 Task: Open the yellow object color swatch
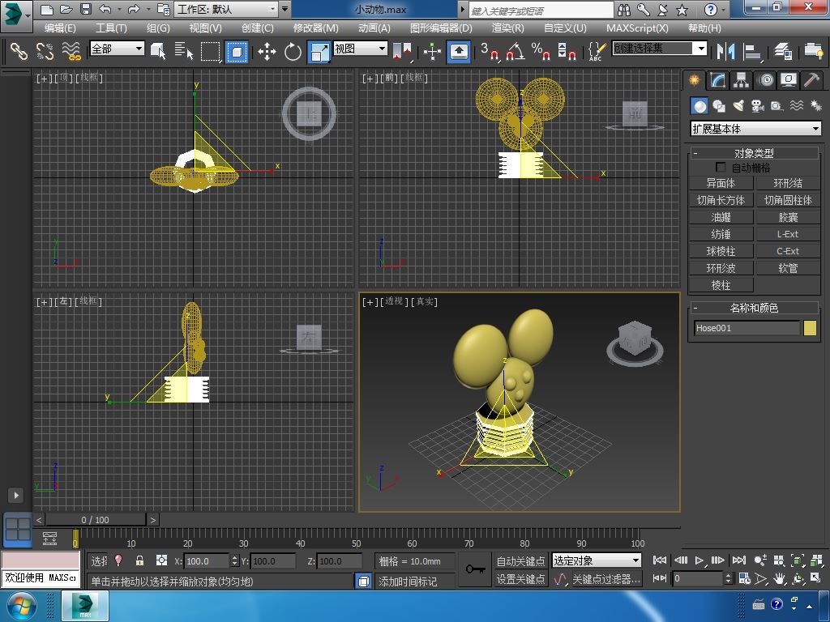[x=810, y=328]
